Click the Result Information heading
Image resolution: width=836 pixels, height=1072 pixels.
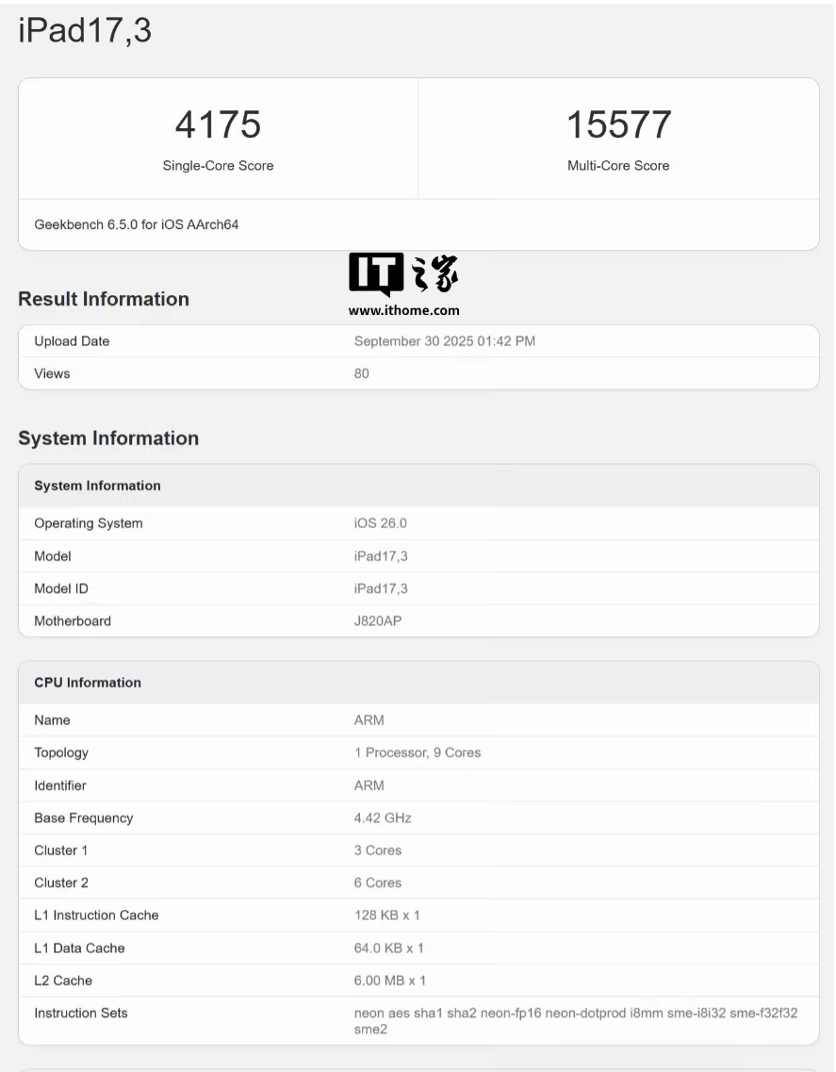click(104, 299)
